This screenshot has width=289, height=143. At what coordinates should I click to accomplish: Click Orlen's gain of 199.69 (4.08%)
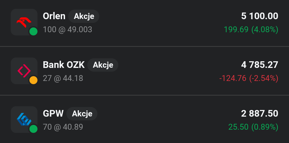251,29
